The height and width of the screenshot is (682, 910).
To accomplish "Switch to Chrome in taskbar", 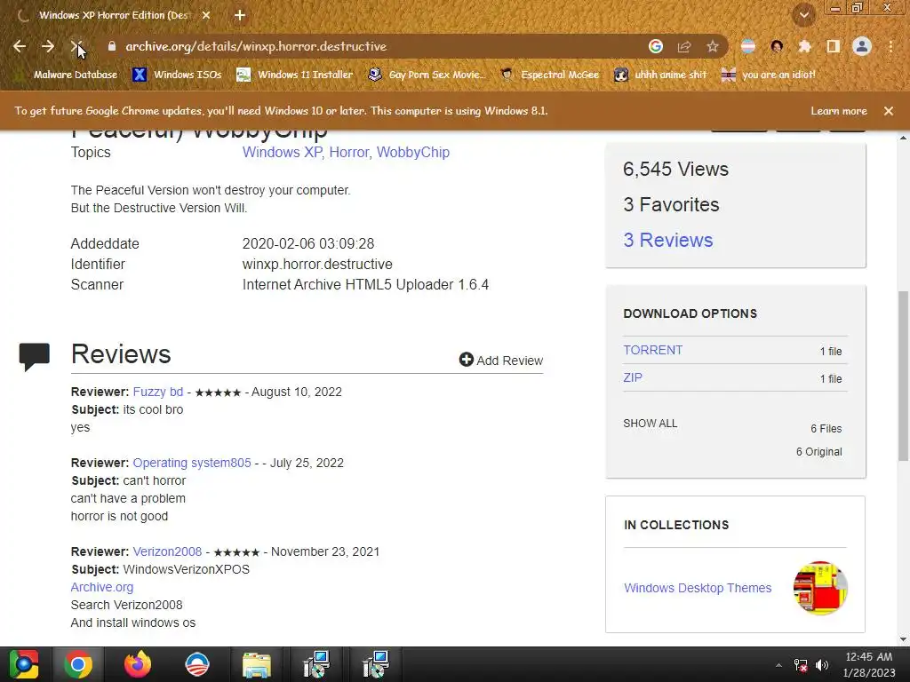I will pos(78,664).
